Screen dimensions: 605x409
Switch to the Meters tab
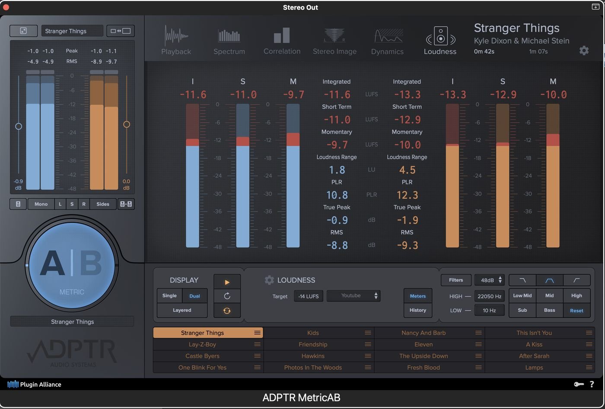coord(417,296)
